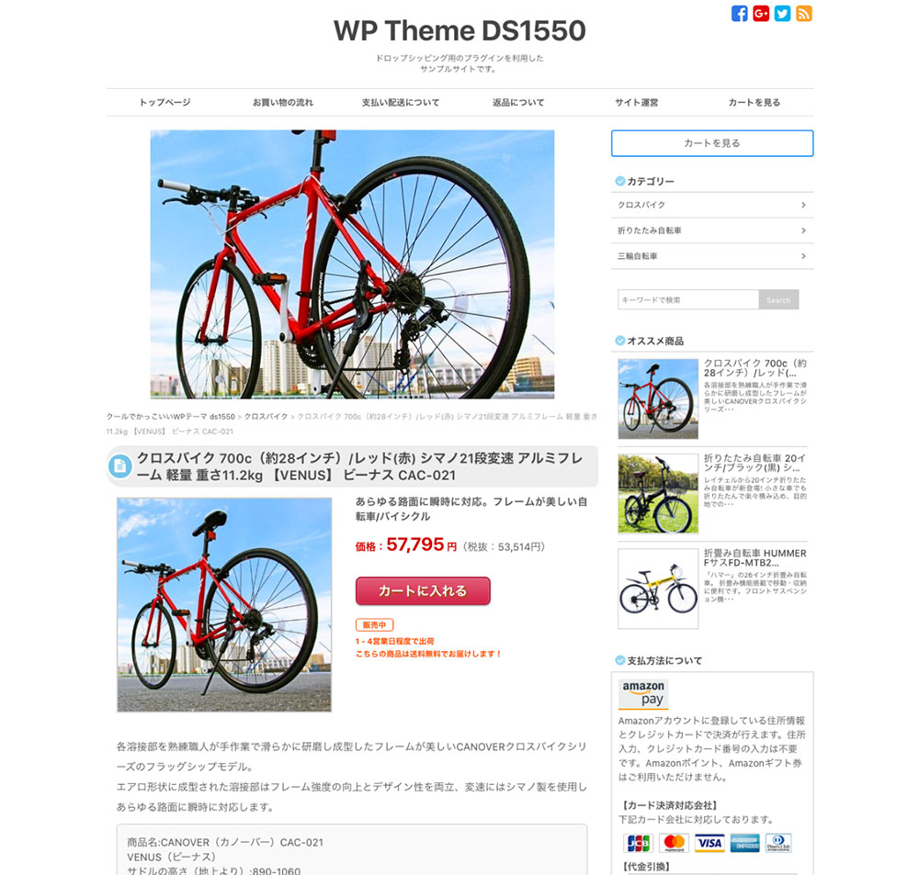This screenshot has width=919, height=875.
Task: Open the 支払い配送について menu item
Action: (x=401, y=103)
